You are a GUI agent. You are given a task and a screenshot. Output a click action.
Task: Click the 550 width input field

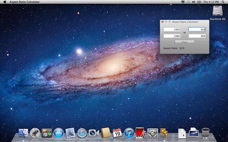197,30
